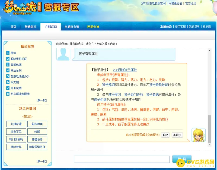The image size is (217, 170).
Task: Select 非法牟利 recommended question
Action: point(16,71)
